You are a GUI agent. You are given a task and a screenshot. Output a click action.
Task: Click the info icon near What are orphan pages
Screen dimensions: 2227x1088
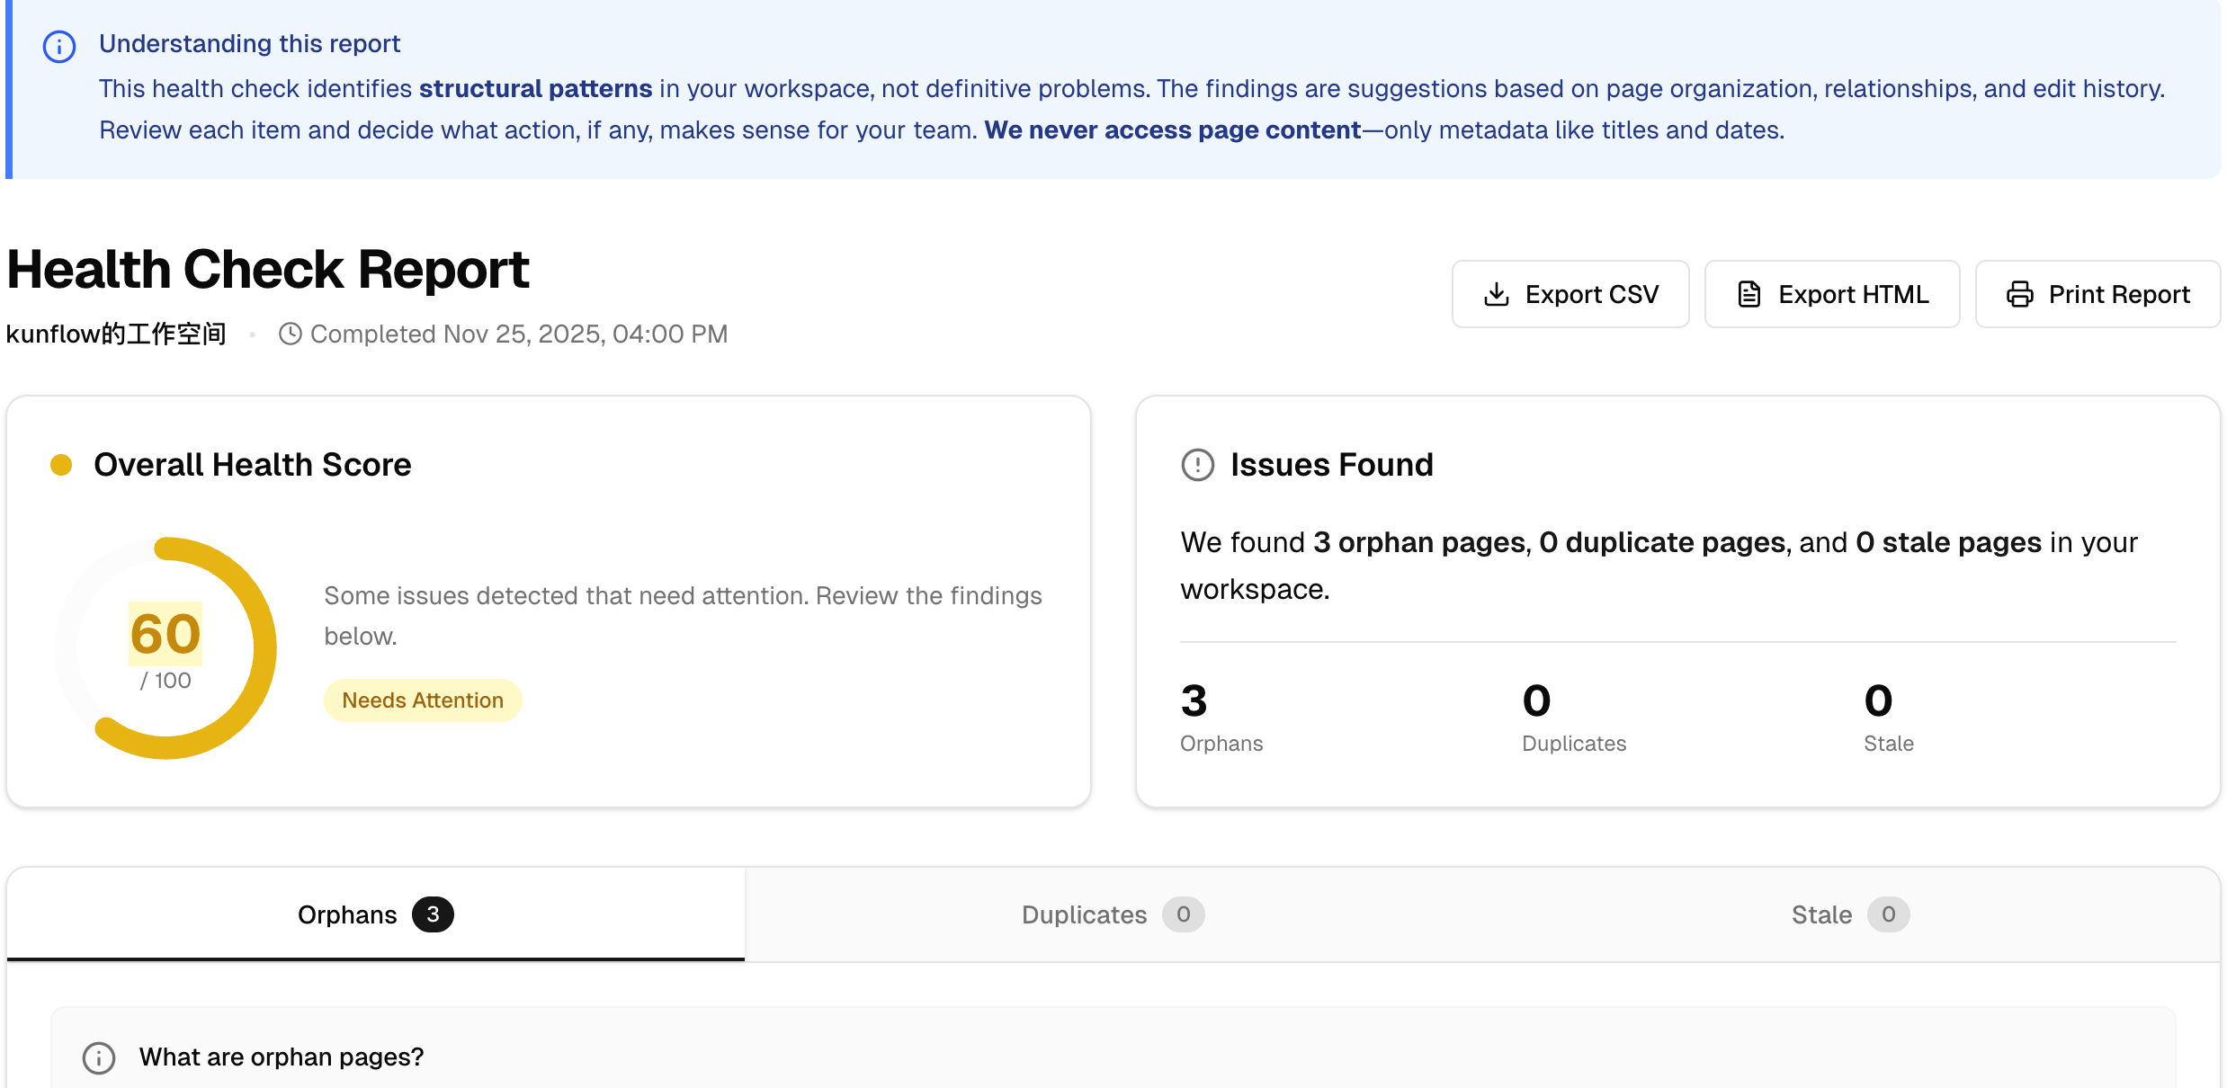click(99, 1057)
